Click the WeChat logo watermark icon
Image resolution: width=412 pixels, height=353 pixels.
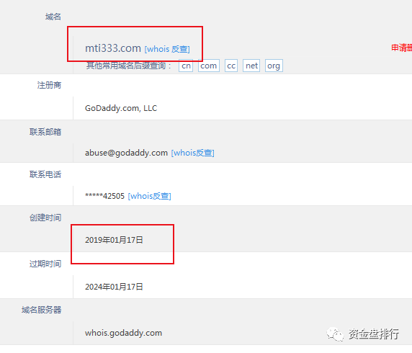(x=335, y=334)
